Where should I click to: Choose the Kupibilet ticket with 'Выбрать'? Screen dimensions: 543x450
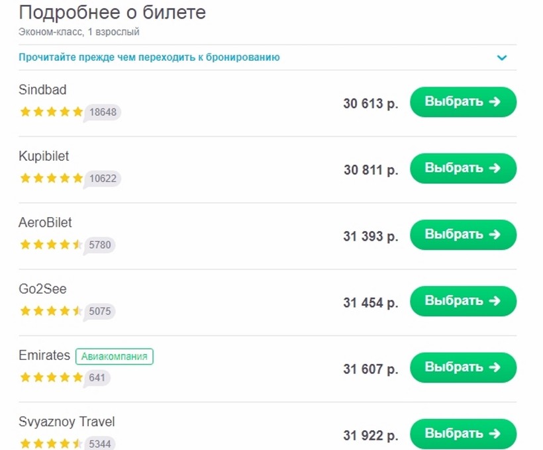463,168
